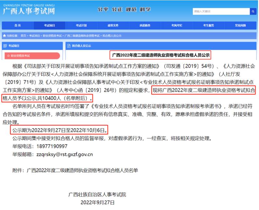
Task: Click the home icon in breadcrumb bar
Action: 4,35
